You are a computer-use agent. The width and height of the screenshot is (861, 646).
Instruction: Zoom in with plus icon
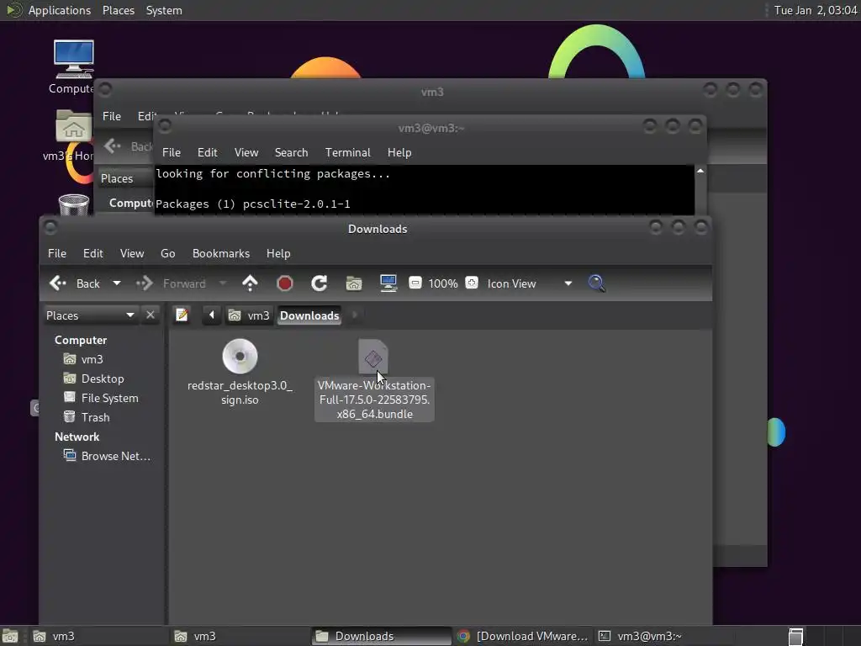(472, 283)
